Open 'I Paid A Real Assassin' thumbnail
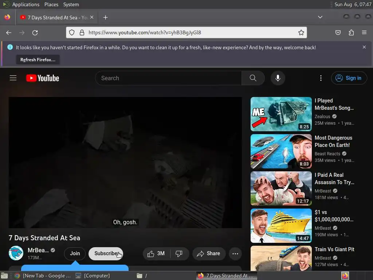The width and height of the screenshot is (373, 280). [x=281, y=188]
